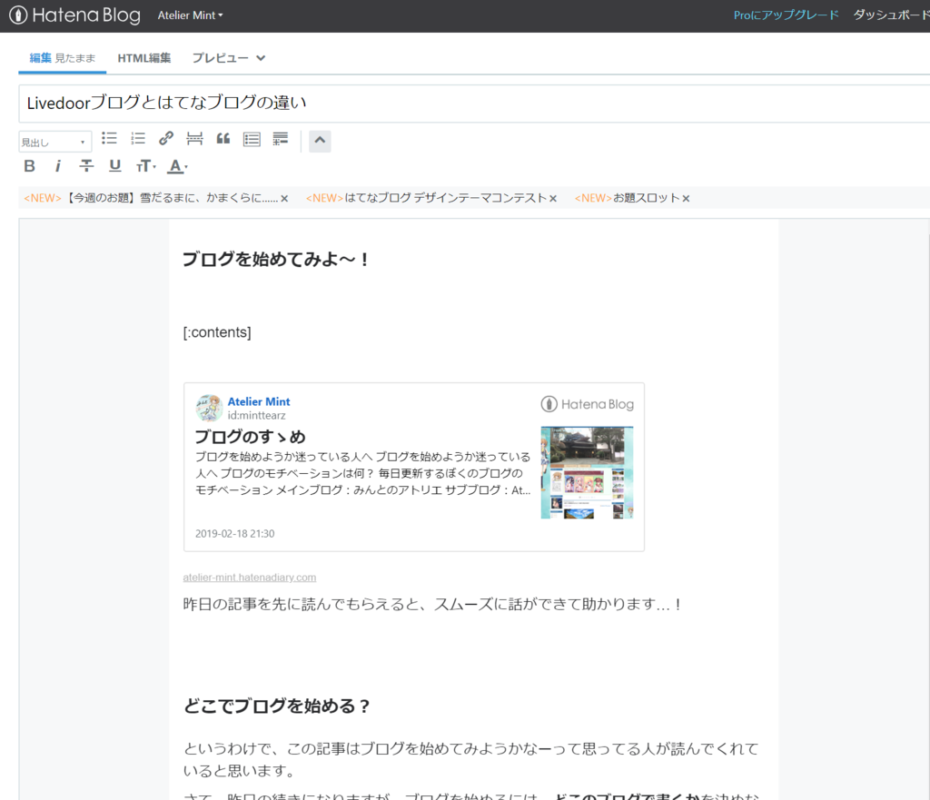Collapse the formatting toolbar with chevron
Screen dimensions: 930x800
320,141
